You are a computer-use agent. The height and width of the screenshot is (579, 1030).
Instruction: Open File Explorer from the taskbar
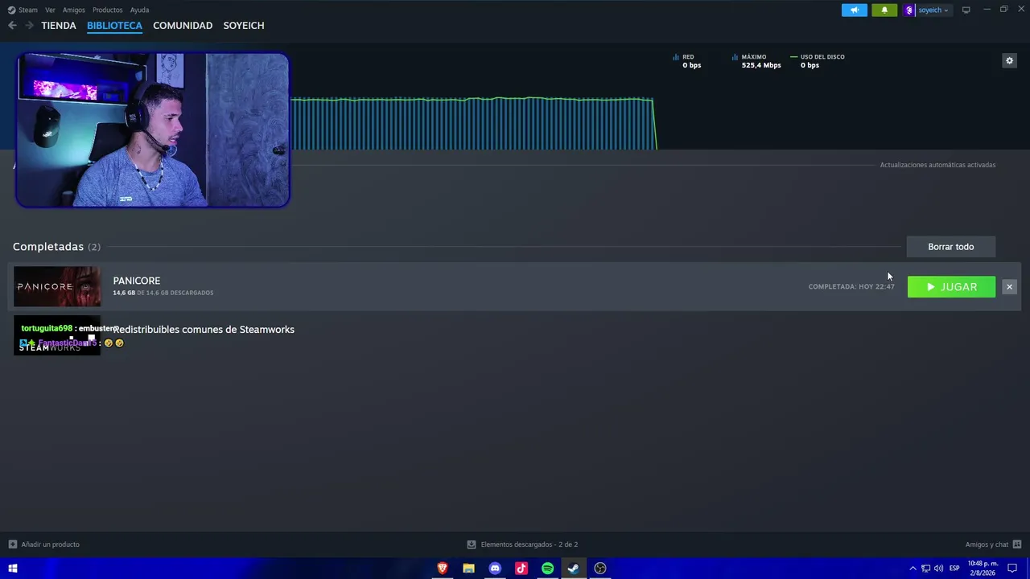(x=468, y=569)
